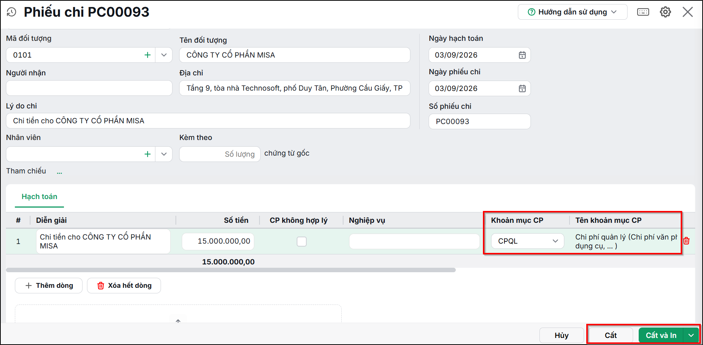703x345 pixels.
Task: Open calendar for Ngày phiếu chi
Action: (522, 88)
